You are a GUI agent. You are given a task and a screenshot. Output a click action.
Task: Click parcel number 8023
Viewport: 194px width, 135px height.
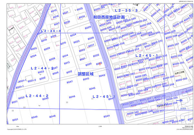(76, 42)
